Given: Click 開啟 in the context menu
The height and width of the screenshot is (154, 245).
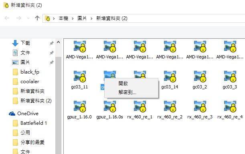Looking at the screenshot, I should click(123, 83).
